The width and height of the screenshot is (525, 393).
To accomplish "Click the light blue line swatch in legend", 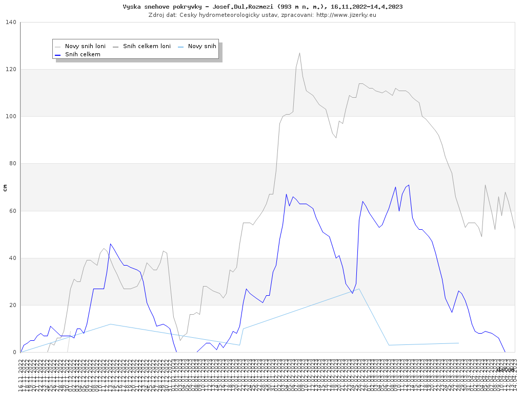I will tap(181, 46).
